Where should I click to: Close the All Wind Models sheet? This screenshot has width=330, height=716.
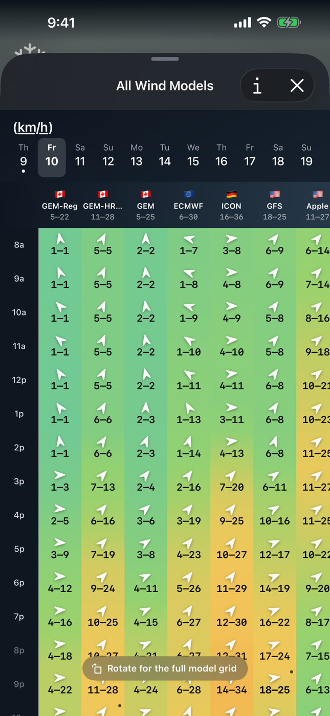coord(297,86)
